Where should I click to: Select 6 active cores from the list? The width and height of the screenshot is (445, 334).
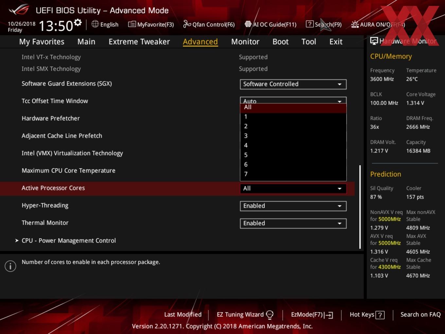pyautogui.click(x=293, y=165)
